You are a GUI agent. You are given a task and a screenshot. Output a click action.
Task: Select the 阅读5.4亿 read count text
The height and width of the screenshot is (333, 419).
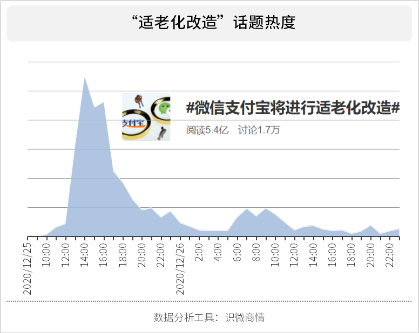[x=207, y=130]
